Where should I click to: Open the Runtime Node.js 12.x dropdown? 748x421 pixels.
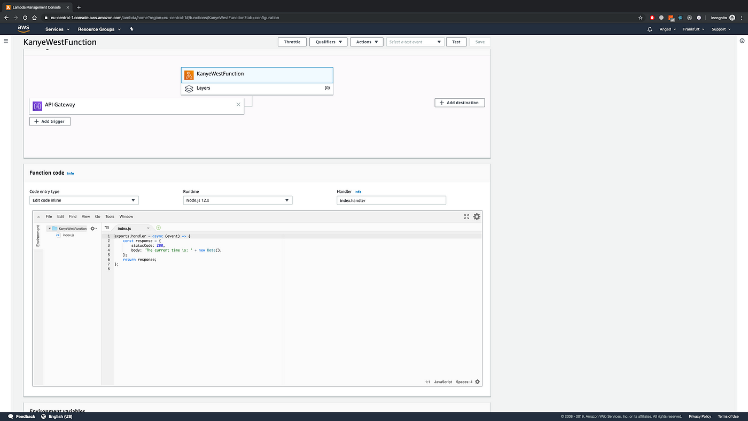(x=238, y=200)
